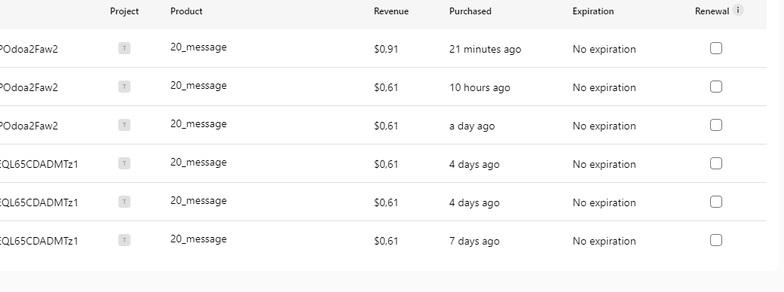Click $0,61 revenue in 7 days ago row
The width and height of the screenshot is (784, 292).
[386, 241]
